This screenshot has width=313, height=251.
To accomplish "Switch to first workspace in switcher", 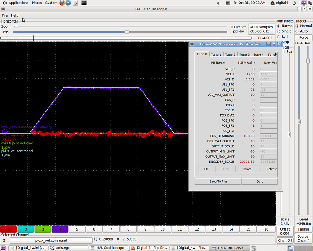I will tap(290, 248).
